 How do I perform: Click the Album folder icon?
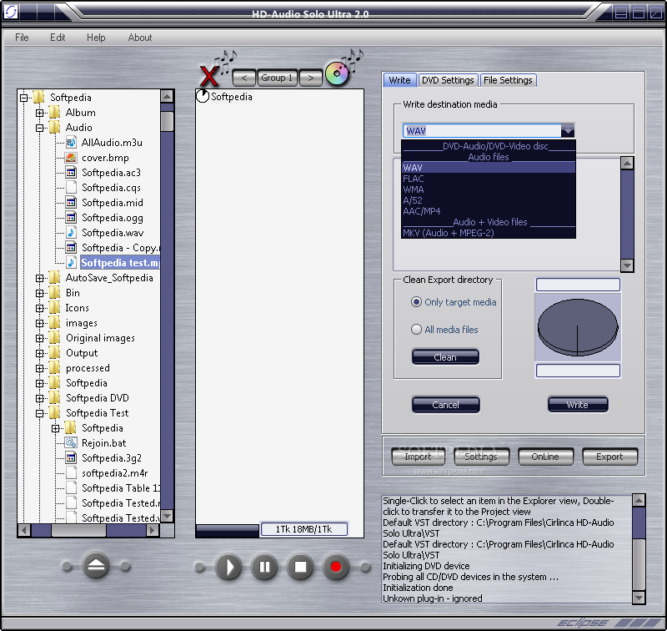point(55,113)
